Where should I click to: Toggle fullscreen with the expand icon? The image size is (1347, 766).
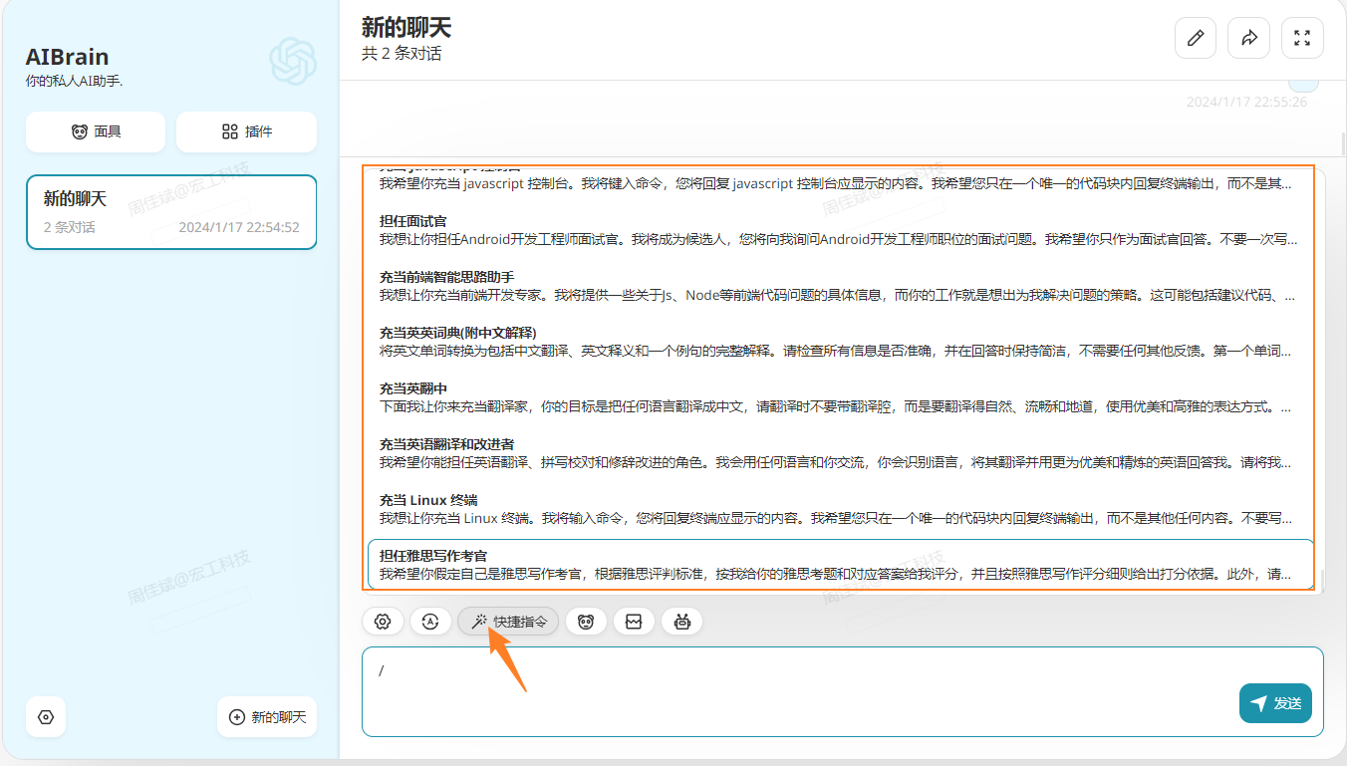click(1302, 38)
